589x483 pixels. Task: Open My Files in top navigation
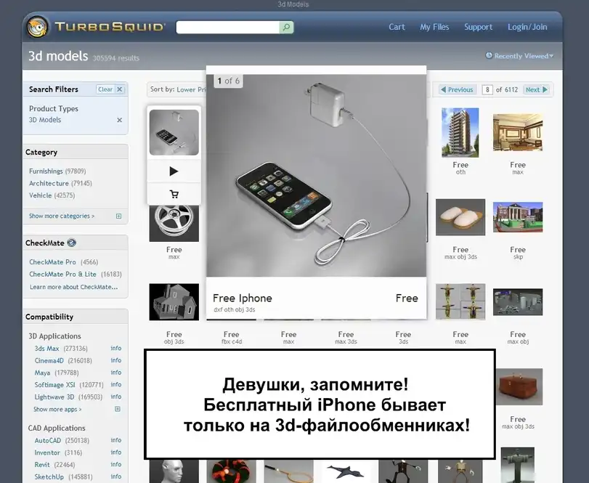(x=434, y=27)
